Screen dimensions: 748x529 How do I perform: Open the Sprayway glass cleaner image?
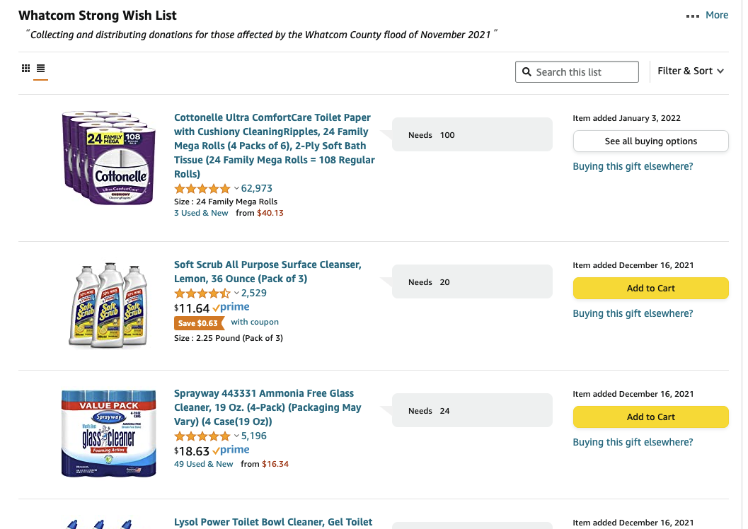[x=108, y=431]
